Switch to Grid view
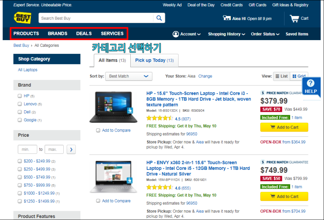Image resolution: width=324 pixels, height=220 pixels. (x=299, y=76)
